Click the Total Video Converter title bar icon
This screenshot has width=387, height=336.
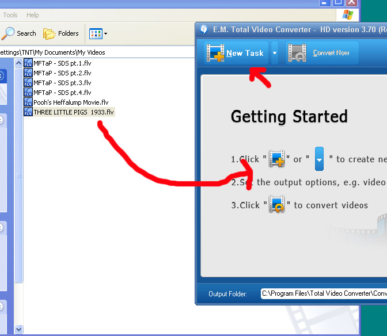point(204,29)
